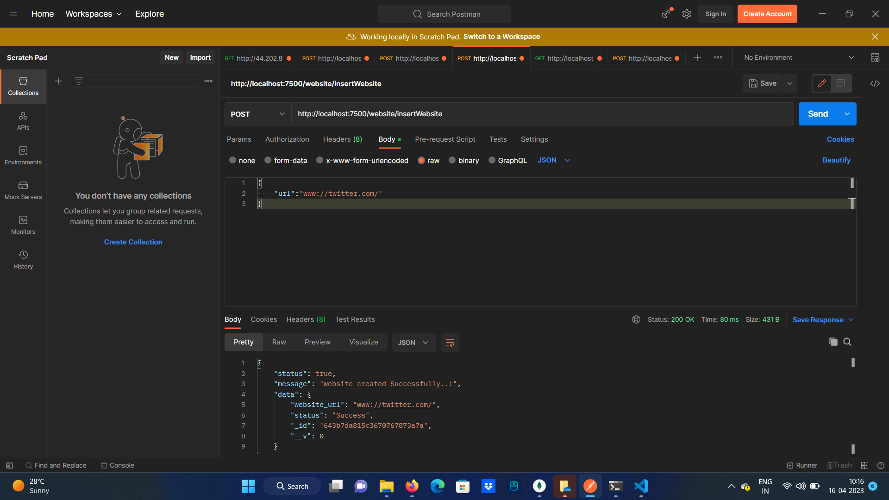Switch to the Preview response tab
This screenshot has height=500, width=889.
(x=317, y=342)
